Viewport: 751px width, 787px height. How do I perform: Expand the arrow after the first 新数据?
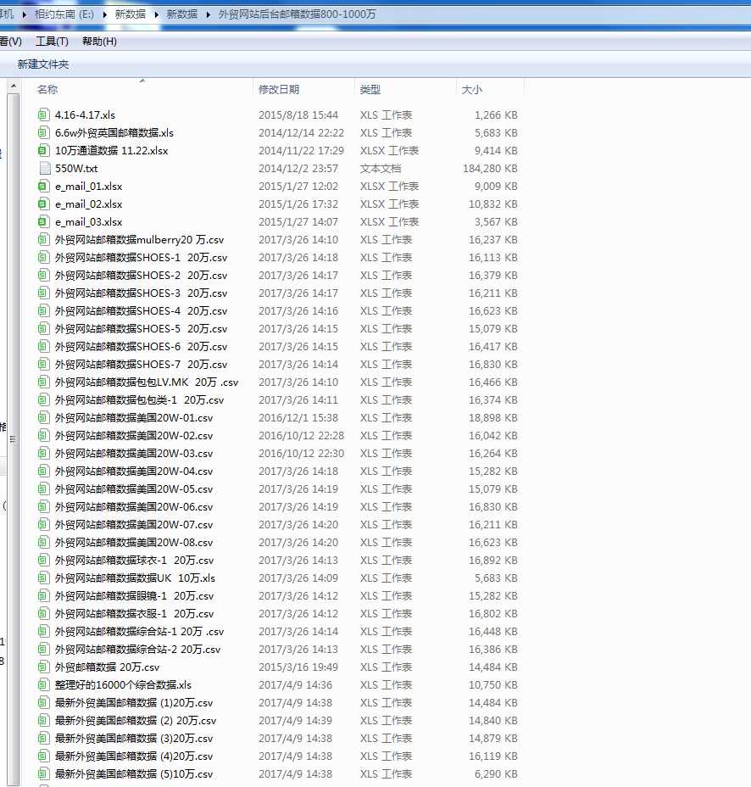click(x=156, y=14)
